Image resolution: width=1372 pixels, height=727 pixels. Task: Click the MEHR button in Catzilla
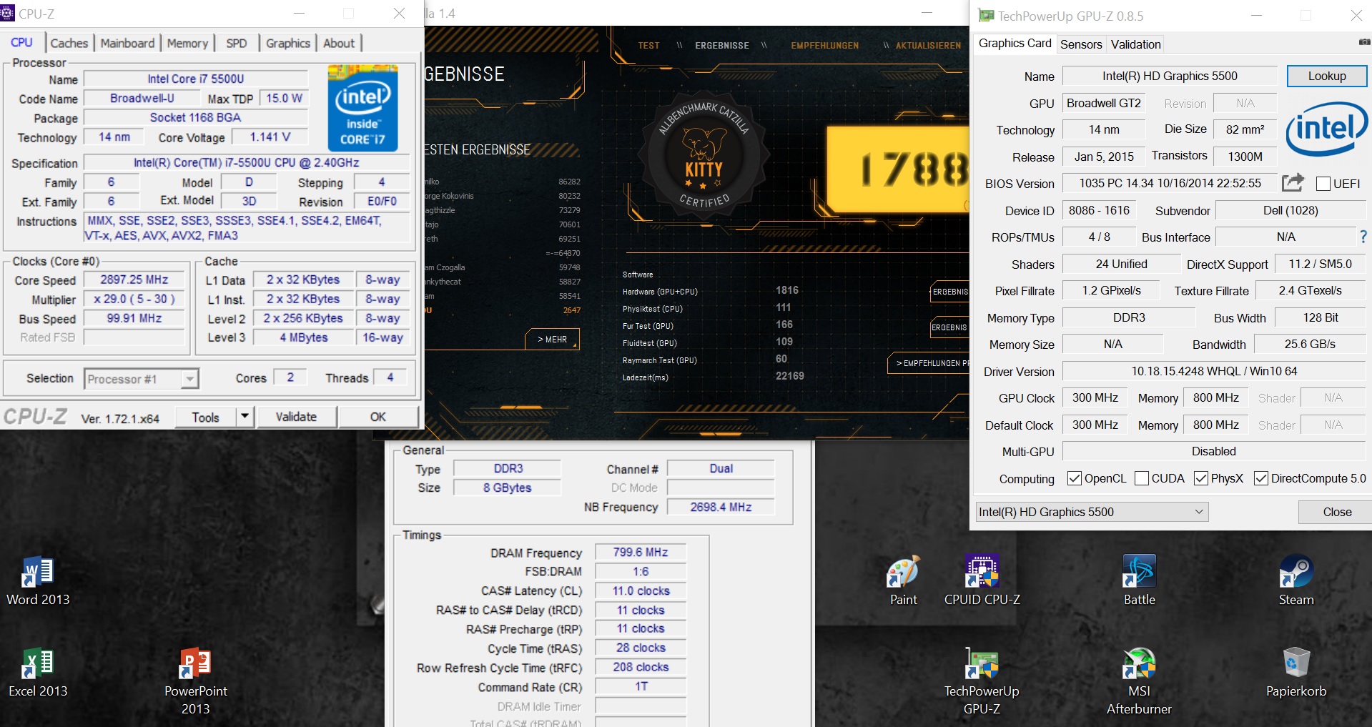click(552, 340)
